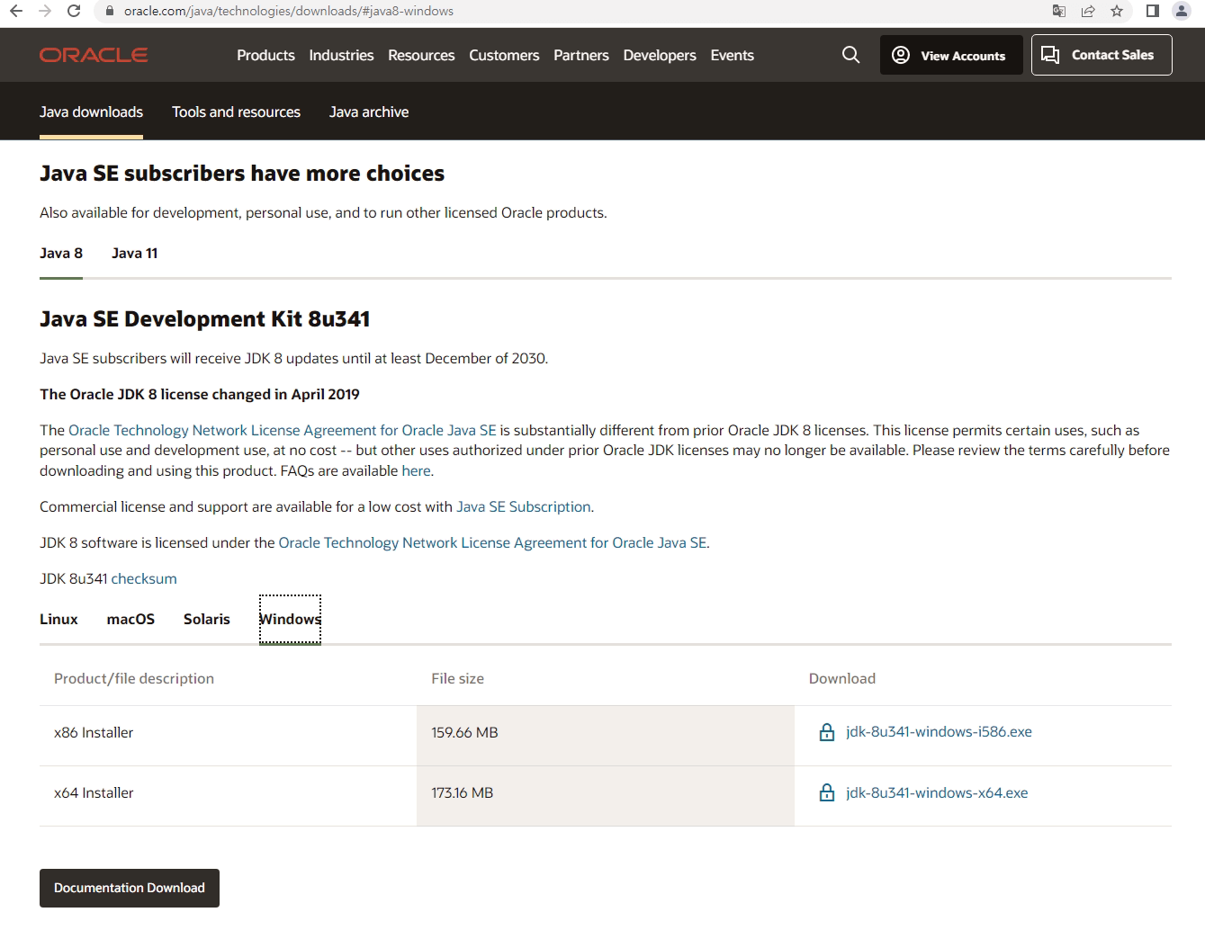Open the Developers menu
The width and height of the screenshot is (1205, 930).
click(660, 55)
